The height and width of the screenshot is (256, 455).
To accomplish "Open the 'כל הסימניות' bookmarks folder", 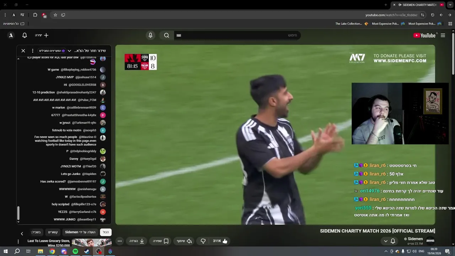I will pyautogui.click(x=14, y=23).
